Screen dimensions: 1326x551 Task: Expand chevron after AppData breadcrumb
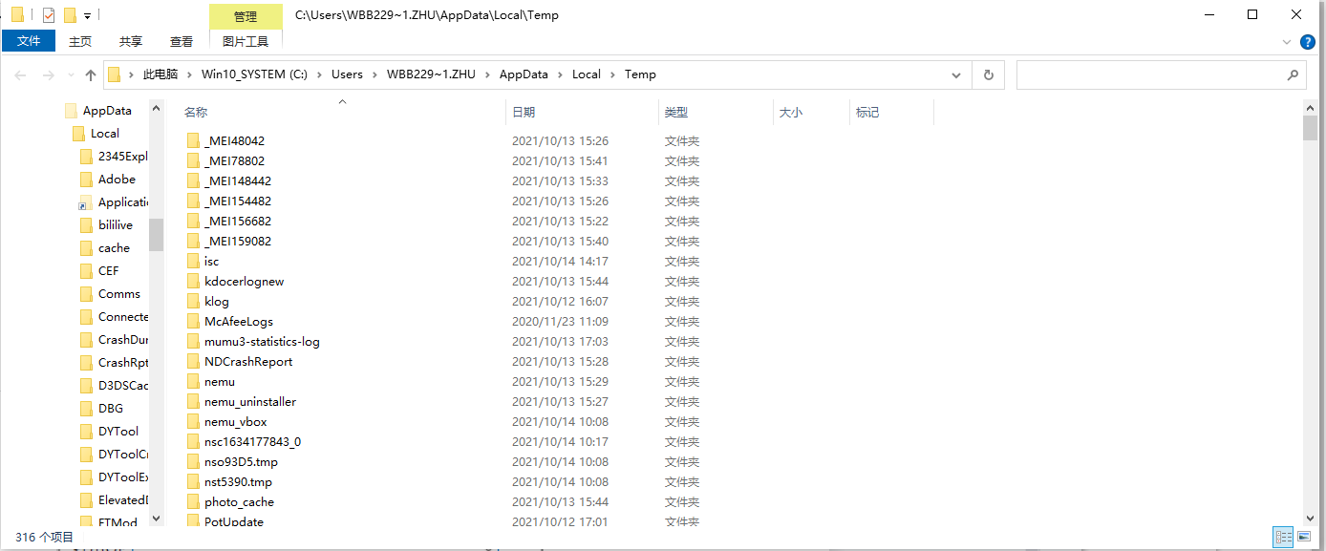560,74
